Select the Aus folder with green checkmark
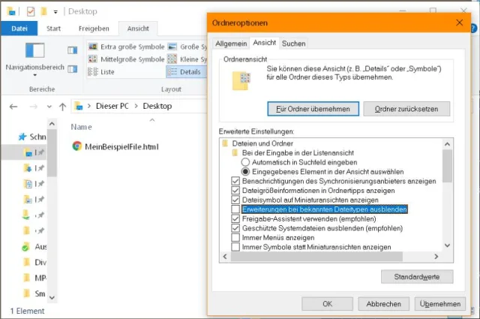The height and width of the screenshot is (319, 480). point(34,247)
